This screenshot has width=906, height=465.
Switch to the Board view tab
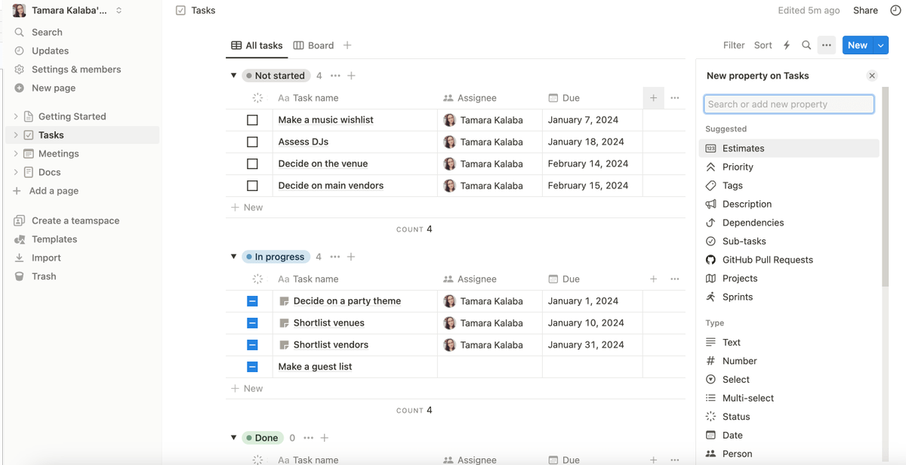[313, 45]
